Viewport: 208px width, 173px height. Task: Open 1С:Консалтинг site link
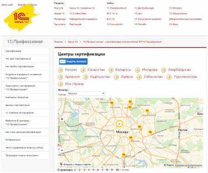115,24
